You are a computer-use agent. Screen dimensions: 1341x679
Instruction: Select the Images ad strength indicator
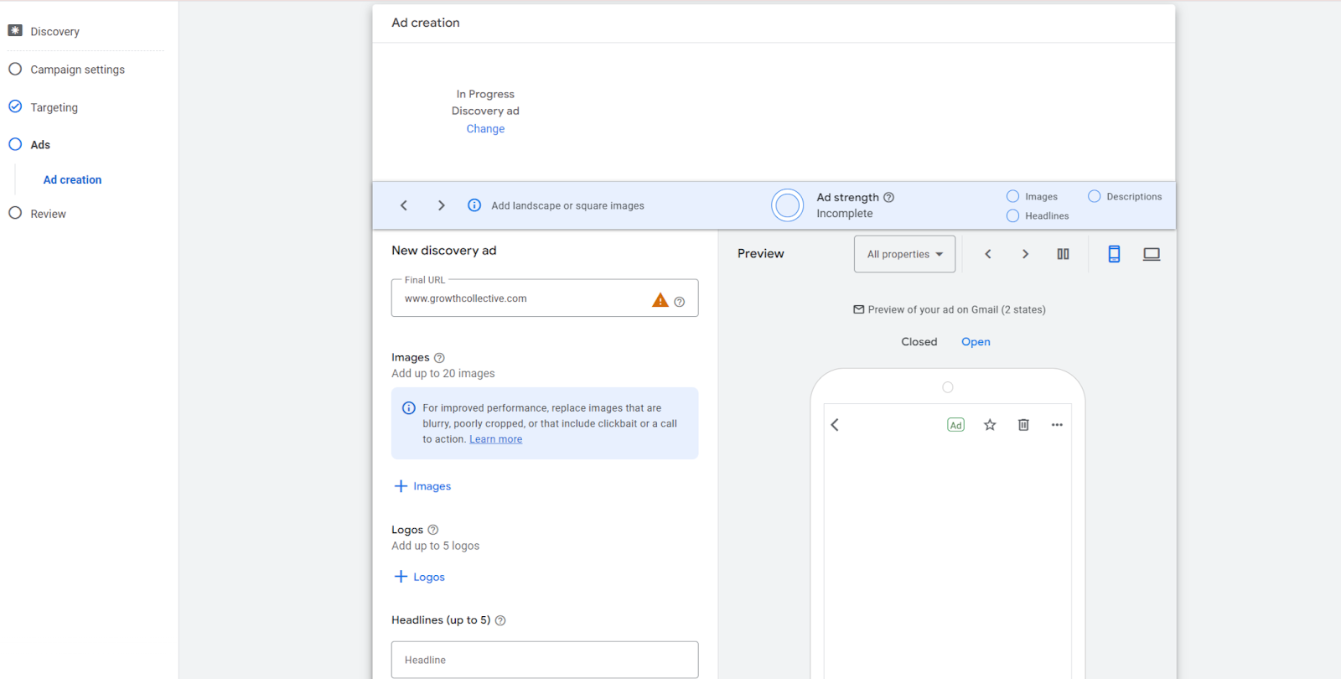tap(1012, 196)
